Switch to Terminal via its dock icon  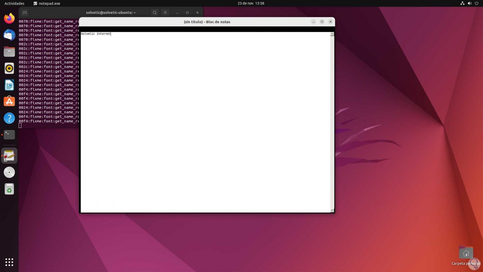(x=9, y=135)
